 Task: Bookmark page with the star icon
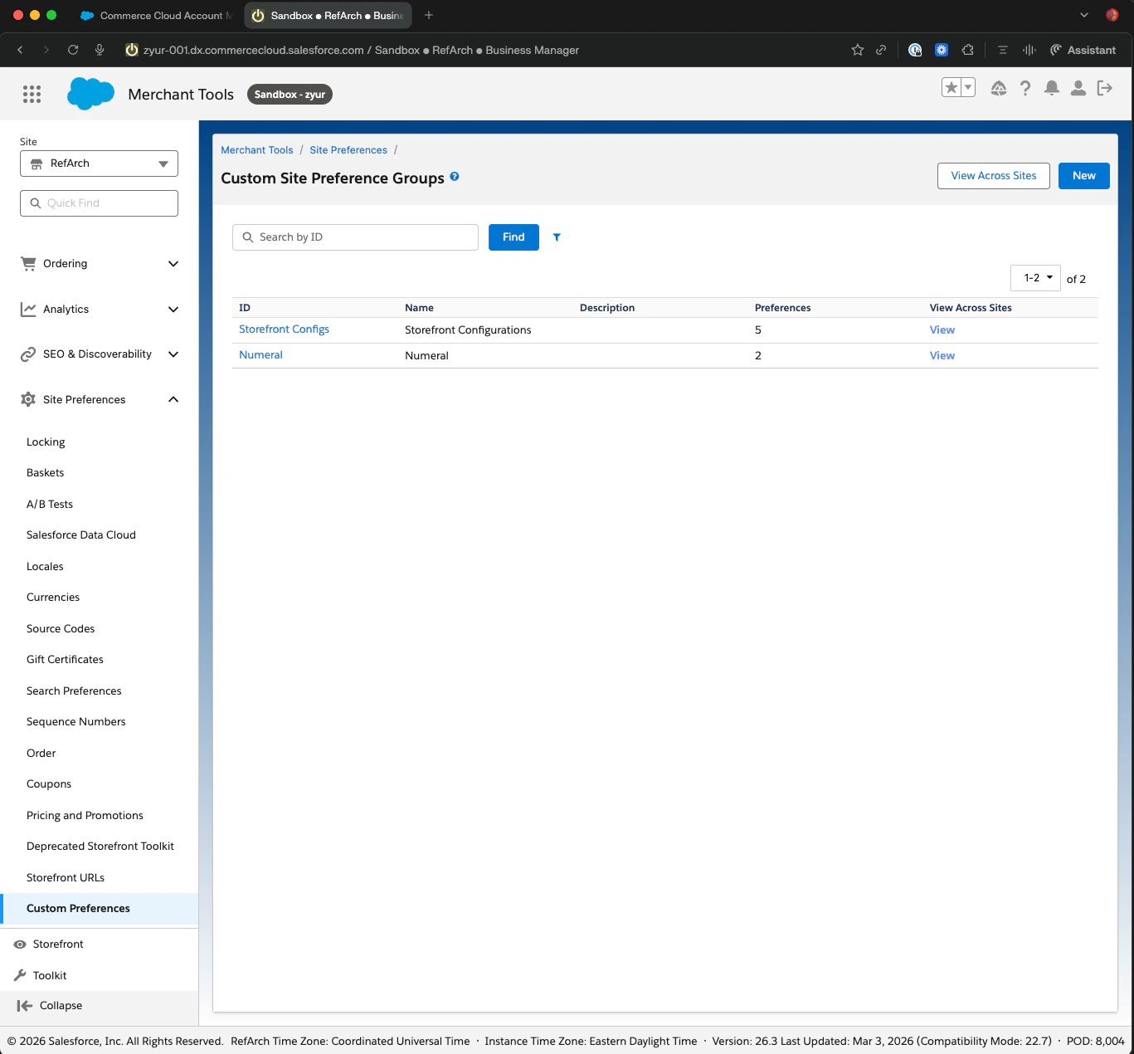pos(858,50)
